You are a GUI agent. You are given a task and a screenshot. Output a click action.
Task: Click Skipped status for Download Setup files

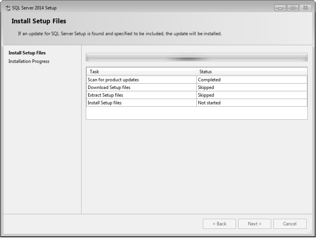tap(252, 87)
